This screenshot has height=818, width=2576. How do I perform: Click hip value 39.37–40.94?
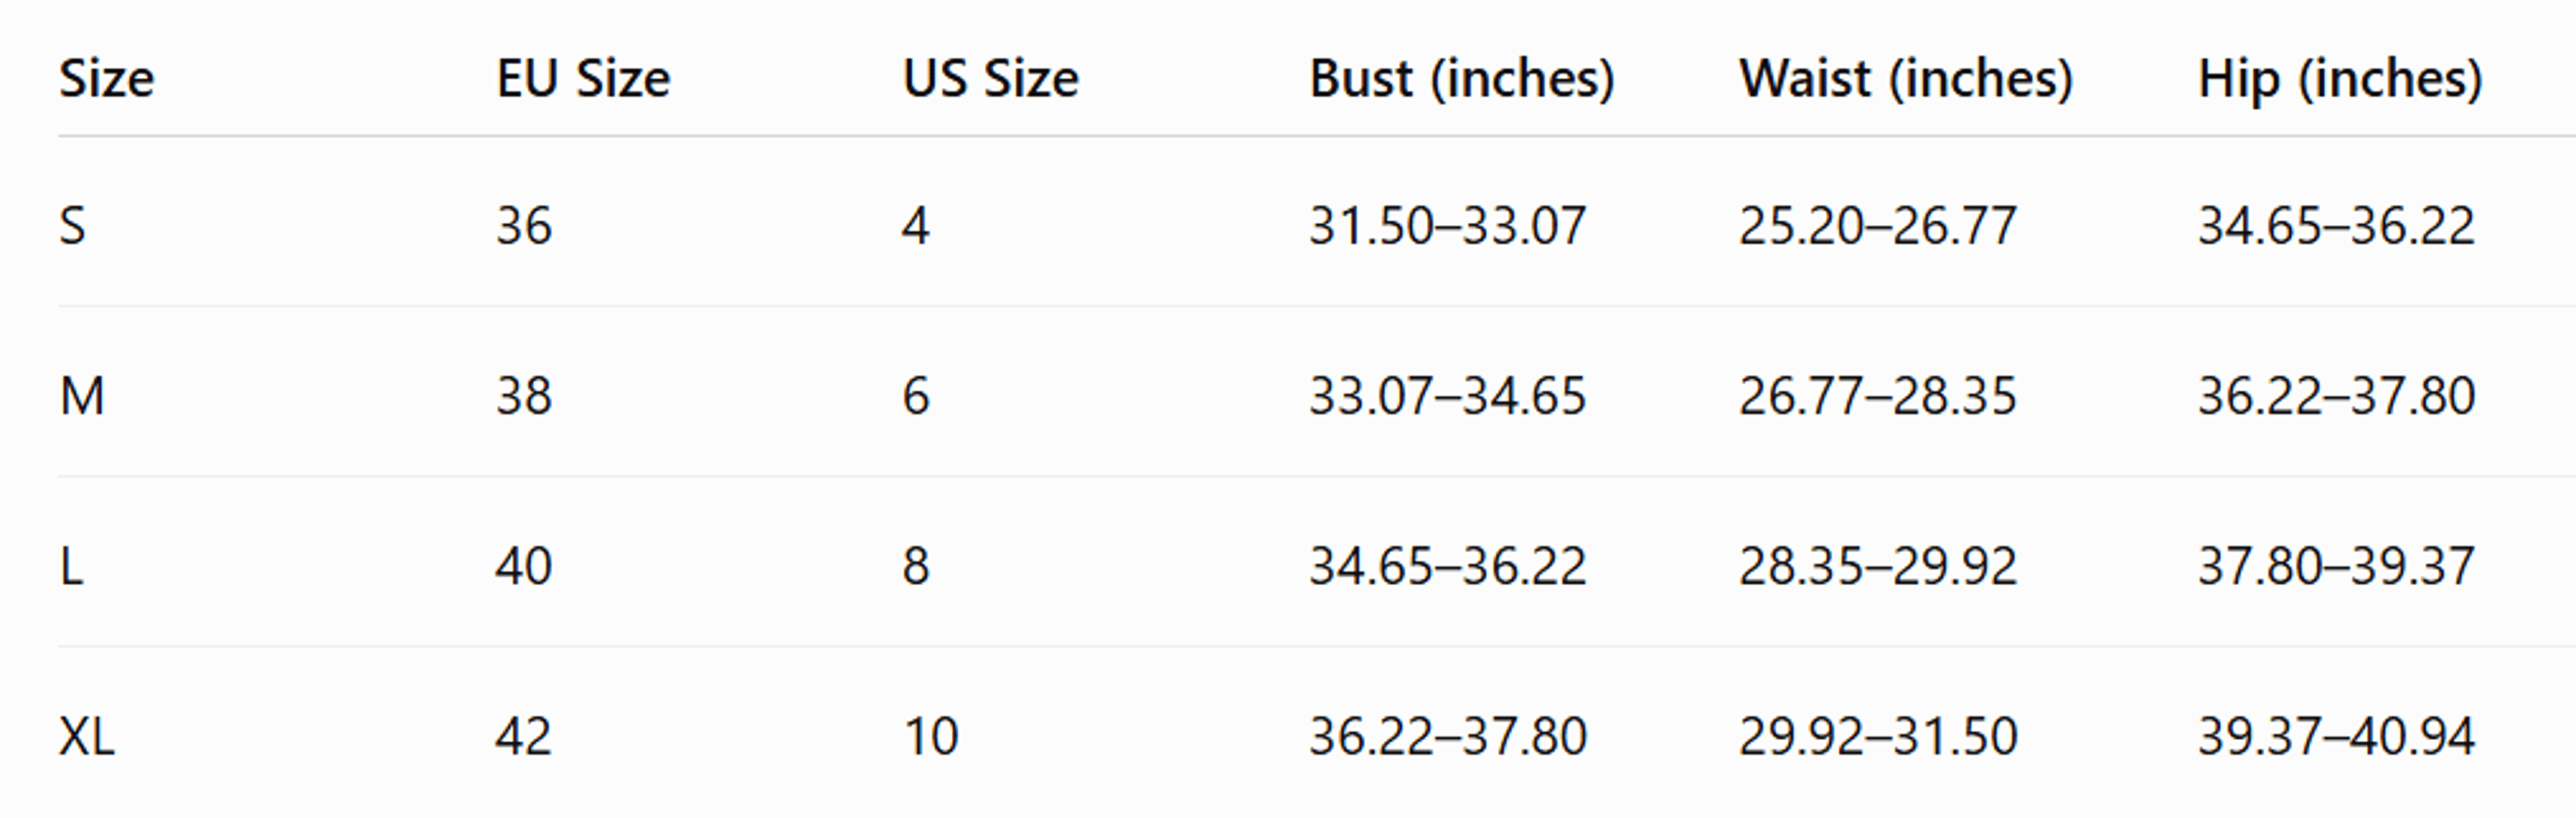pos(2336,736)
